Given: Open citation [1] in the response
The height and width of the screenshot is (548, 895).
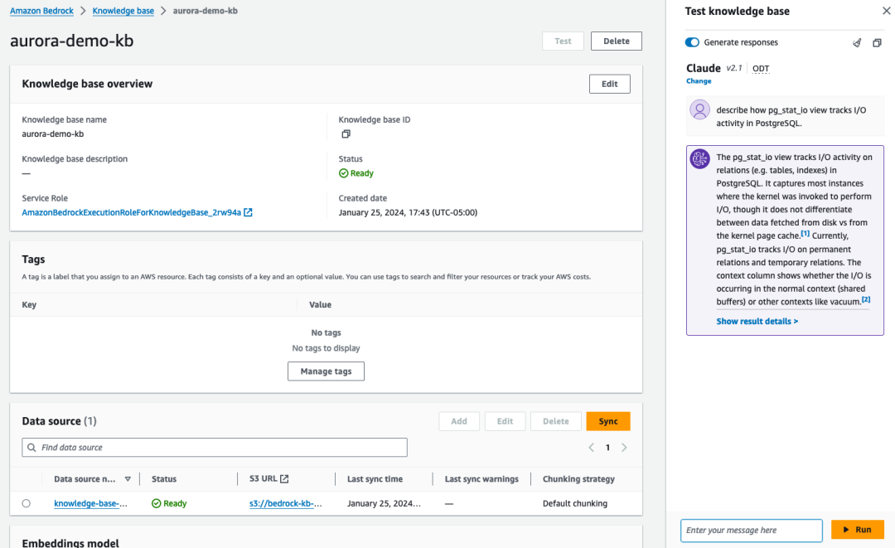Looking at the screenshot, I should [805, 234].
